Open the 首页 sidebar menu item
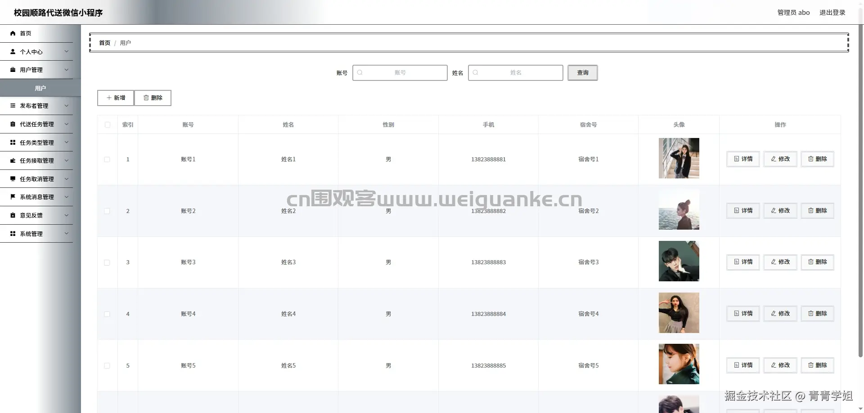This screenshot has width=864, height=413. click(36, 33)
